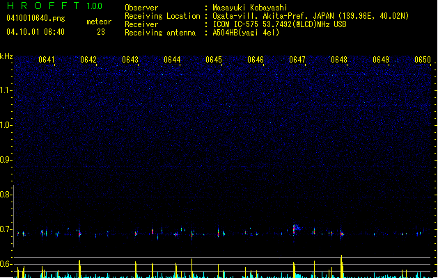The width and height of the screenshot is (438, 278).
Task: Click the 0646 time marker
Action: click(x=256, y=60)
